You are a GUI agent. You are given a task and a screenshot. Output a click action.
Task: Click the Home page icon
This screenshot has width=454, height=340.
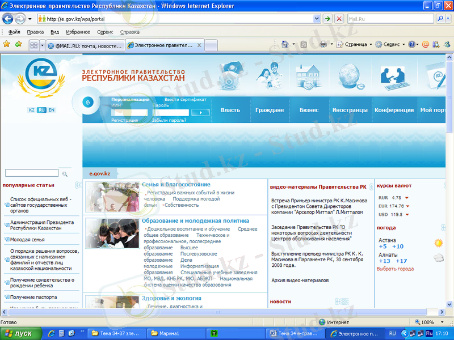pyautogui.click(x=285, y=44)
